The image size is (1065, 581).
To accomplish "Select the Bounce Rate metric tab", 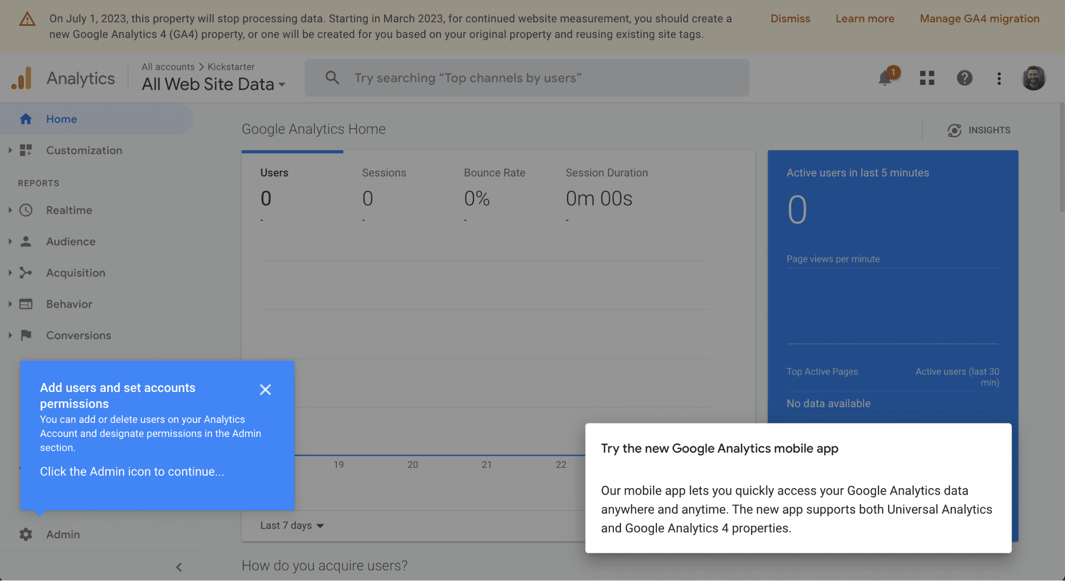I will (496, 197).
